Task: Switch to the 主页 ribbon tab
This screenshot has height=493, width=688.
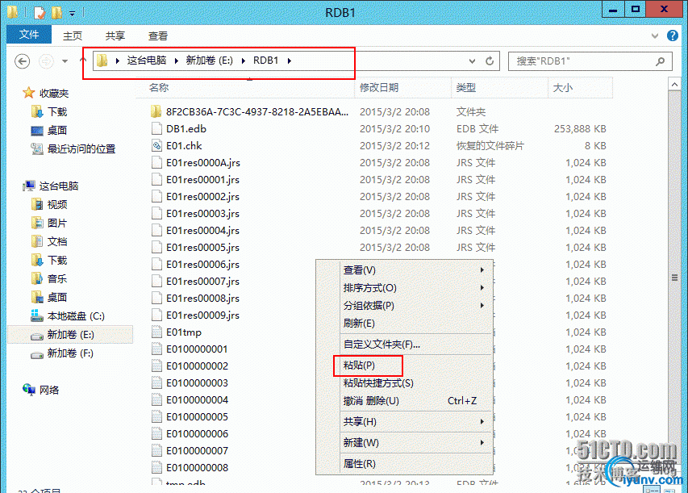Action: 73,36
